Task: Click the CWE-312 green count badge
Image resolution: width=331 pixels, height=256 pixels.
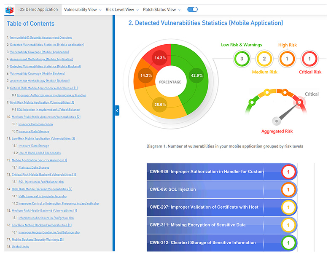Action: (x=288, y=243)
